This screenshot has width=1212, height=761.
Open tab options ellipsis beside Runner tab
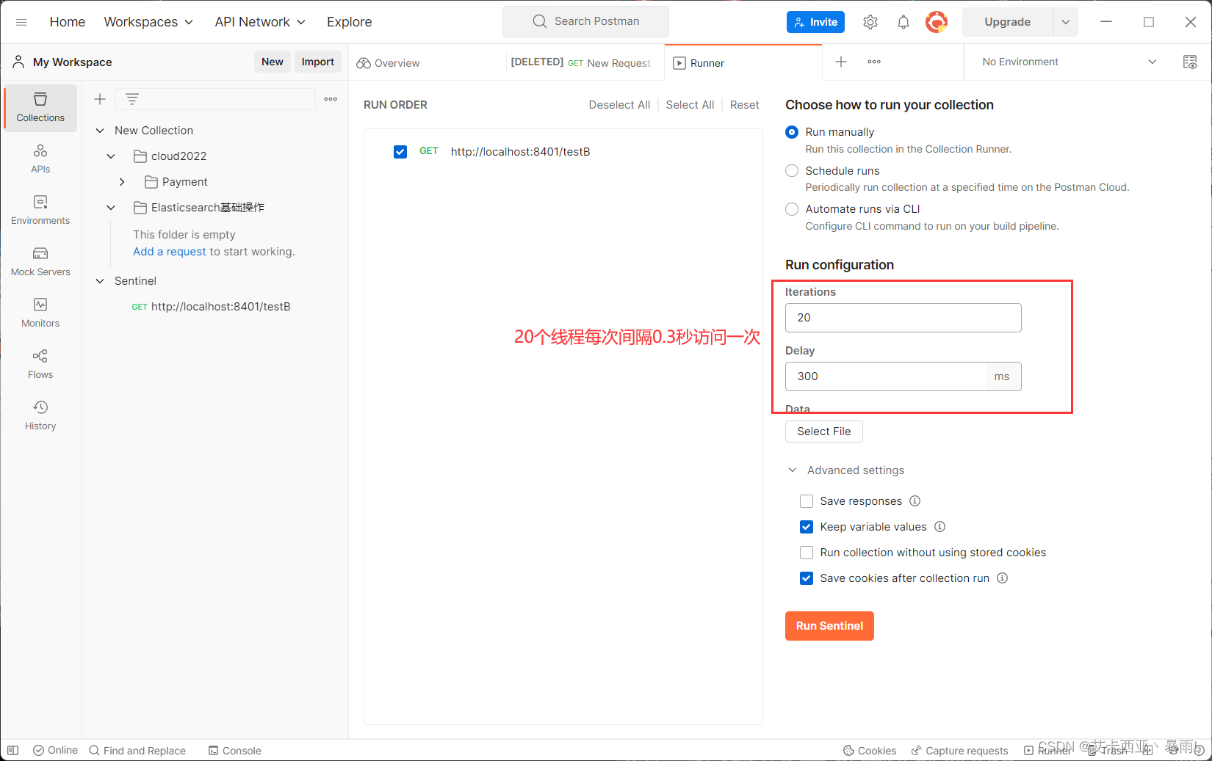point(874,62)
